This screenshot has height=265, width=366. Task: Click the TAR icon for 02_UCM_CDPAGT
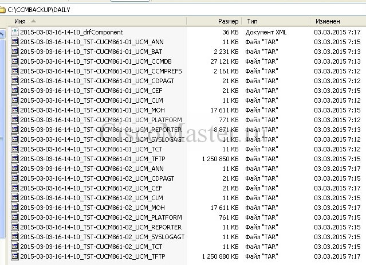click(x=15, y=178)
